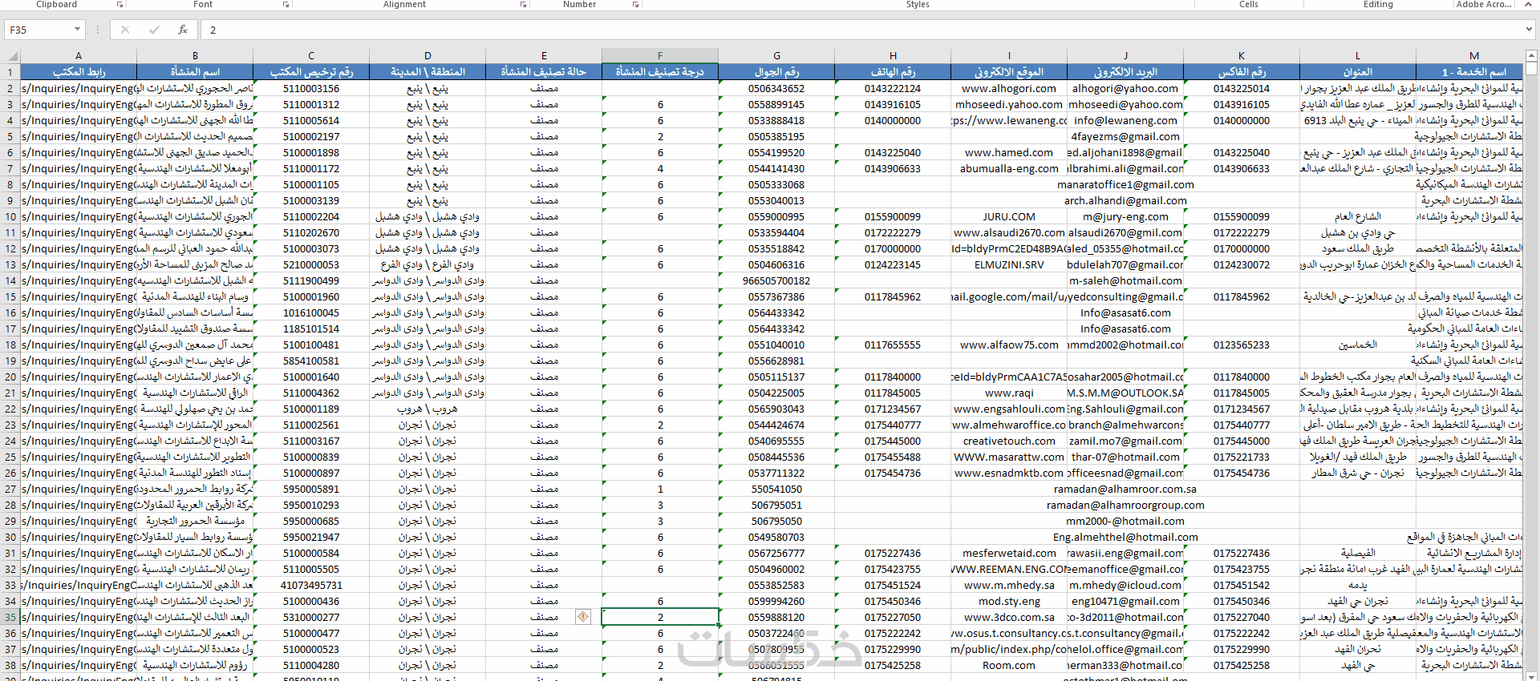The height and width of the screenshot is (681, 1540).
Task: Select column F header
Action: click(x=660, y=56)
